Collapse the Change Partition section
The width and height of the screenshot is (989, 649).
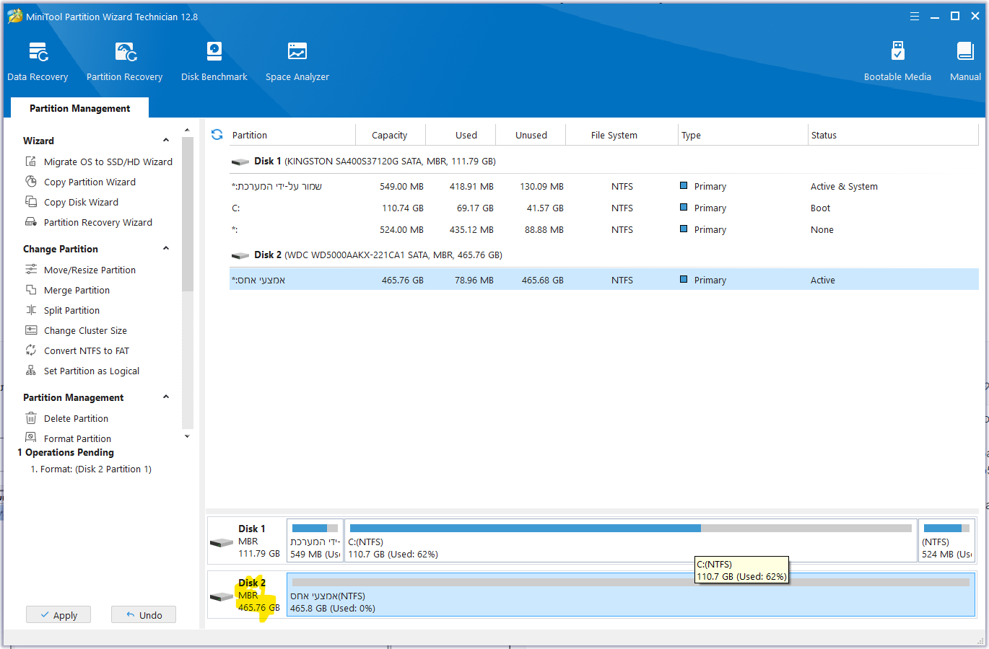pyautogui.click(x=166, y=249)
